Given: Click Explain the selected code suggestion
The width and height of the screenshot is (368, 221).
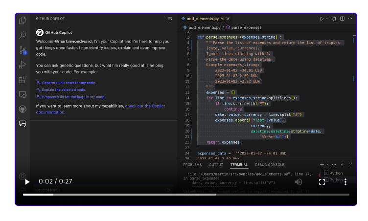Looking at the screenshot, I should pyautogui.click(x=64, y=90).
